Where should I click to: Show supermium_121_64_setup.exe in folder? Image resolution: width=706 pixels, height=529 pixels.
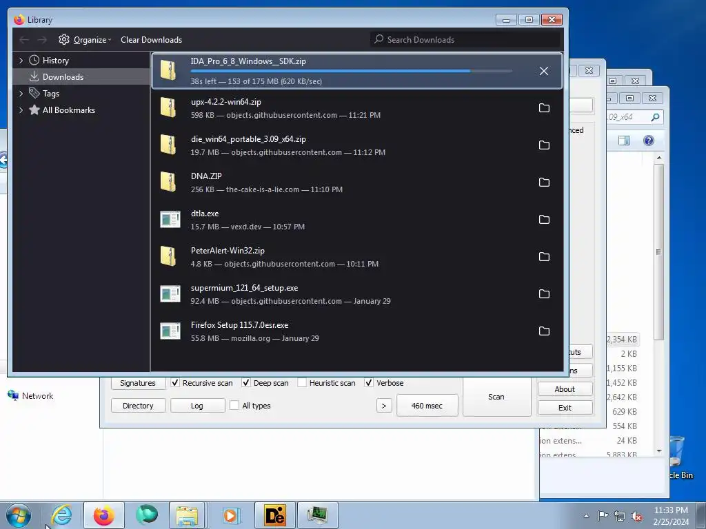pos(544,294)
